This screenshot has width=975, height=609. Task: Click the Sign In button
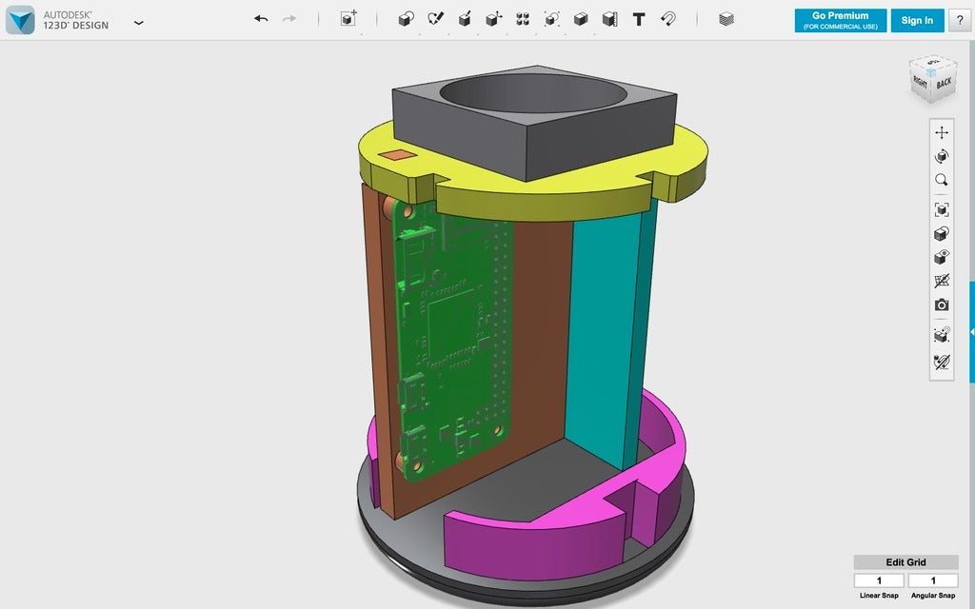[917, 21]
